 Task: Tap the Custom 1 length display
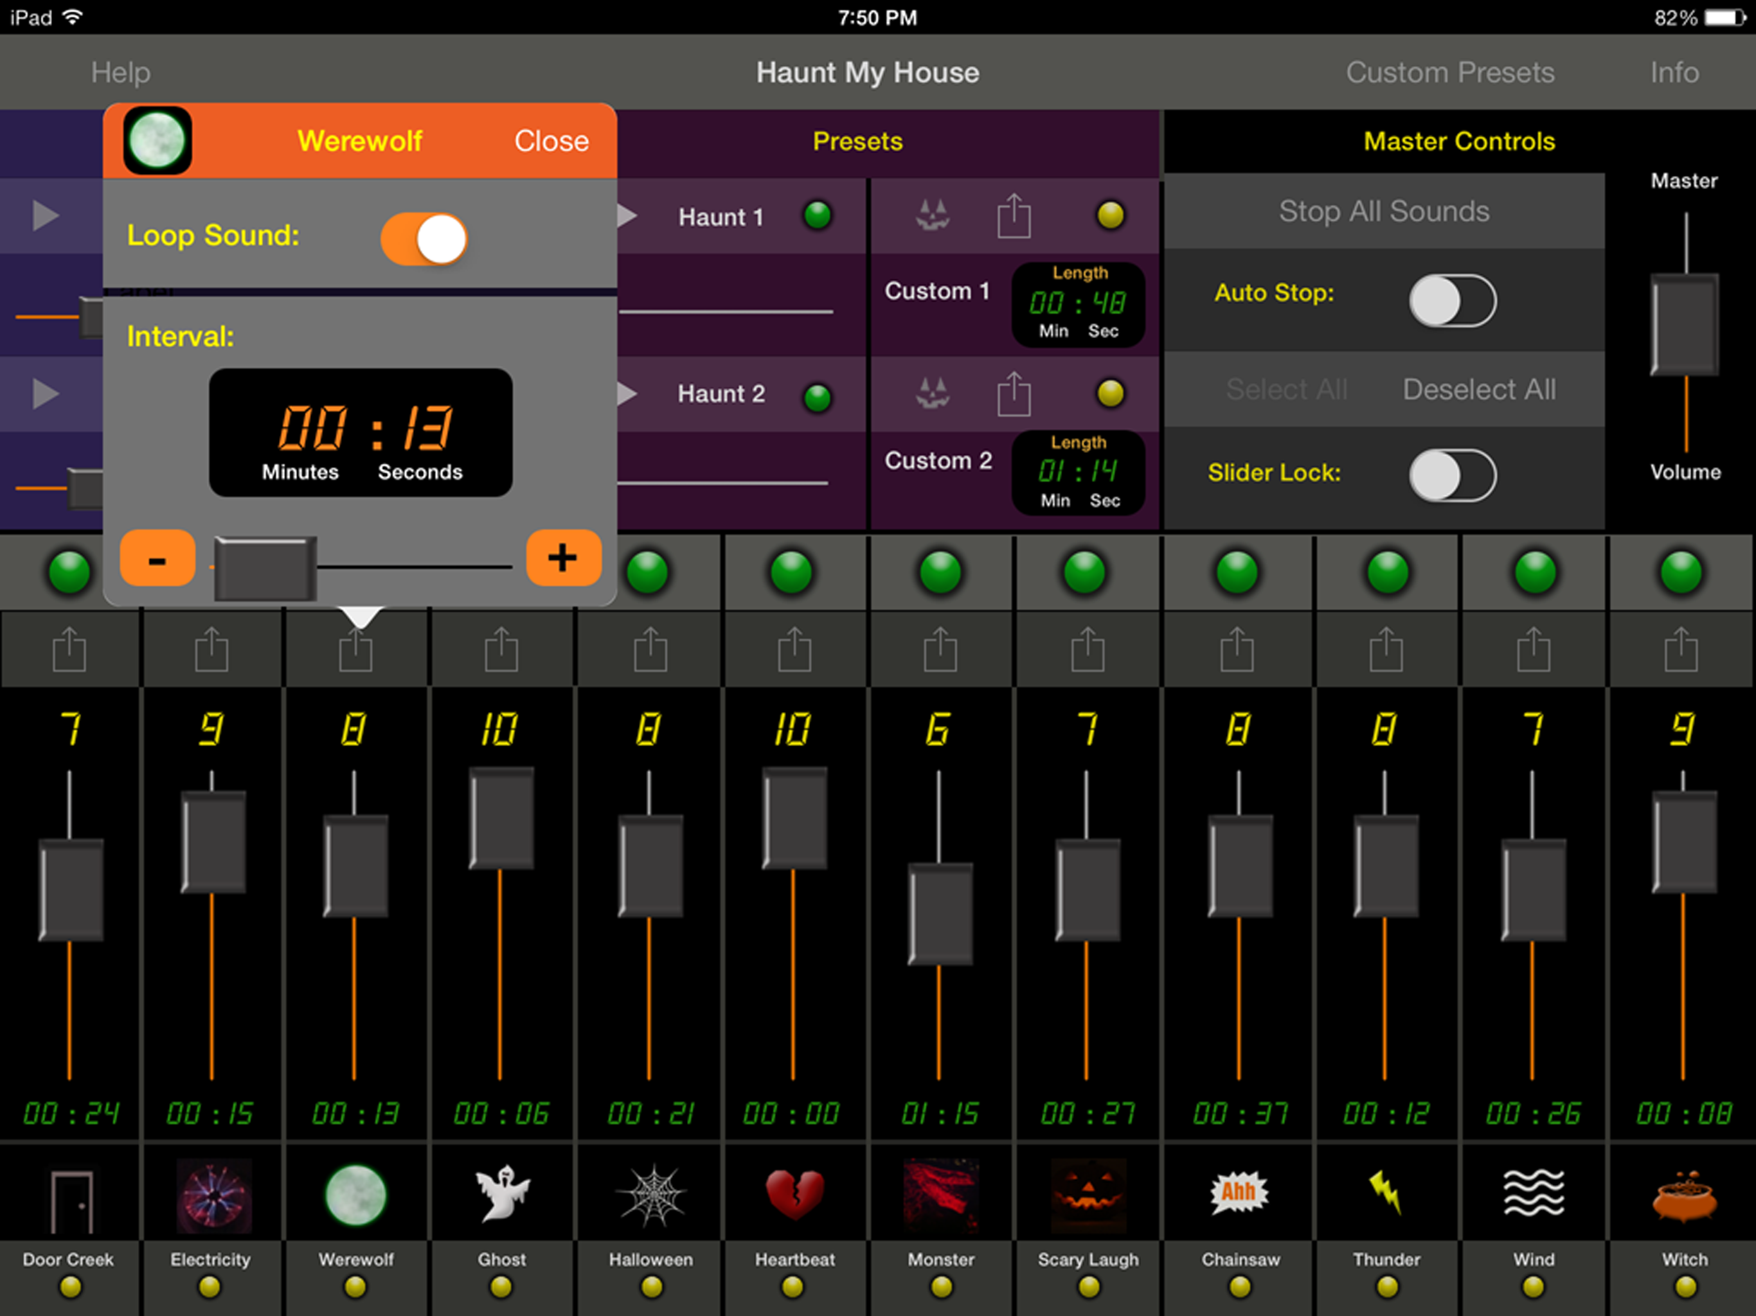coord(1078,304)
